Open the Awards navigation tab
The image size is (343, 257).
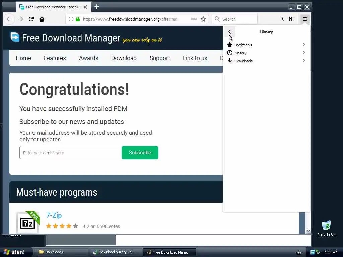(x=88, y=58)
